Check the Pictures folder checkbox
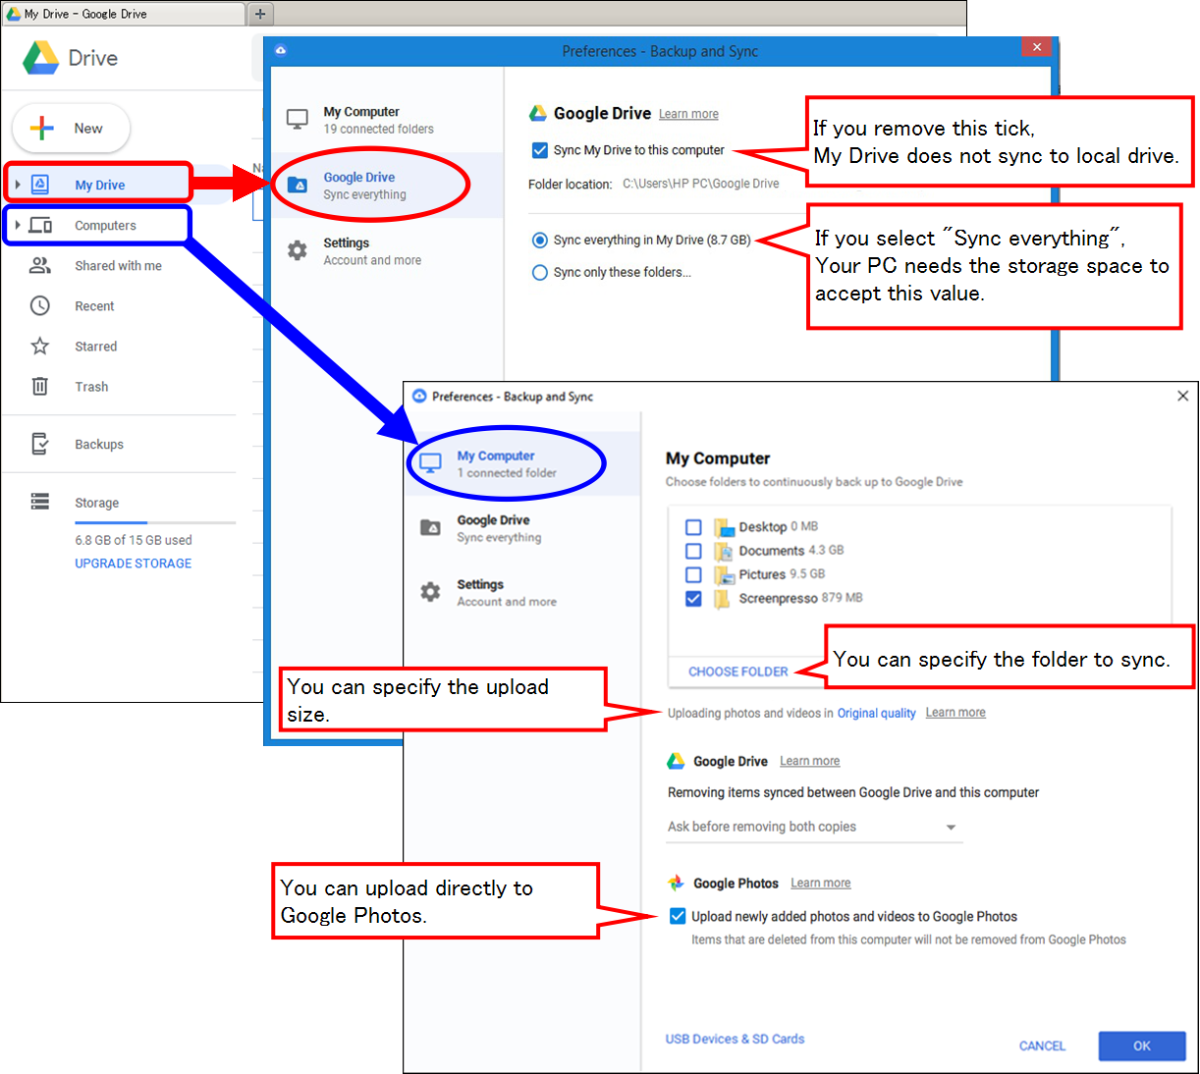This screenshot has height=1074, width=1200. [693, 574]
